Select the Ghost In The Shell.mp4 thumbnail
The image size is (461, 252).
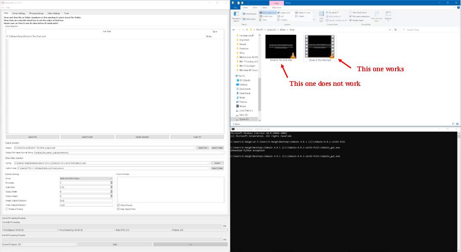coord(319,45)
